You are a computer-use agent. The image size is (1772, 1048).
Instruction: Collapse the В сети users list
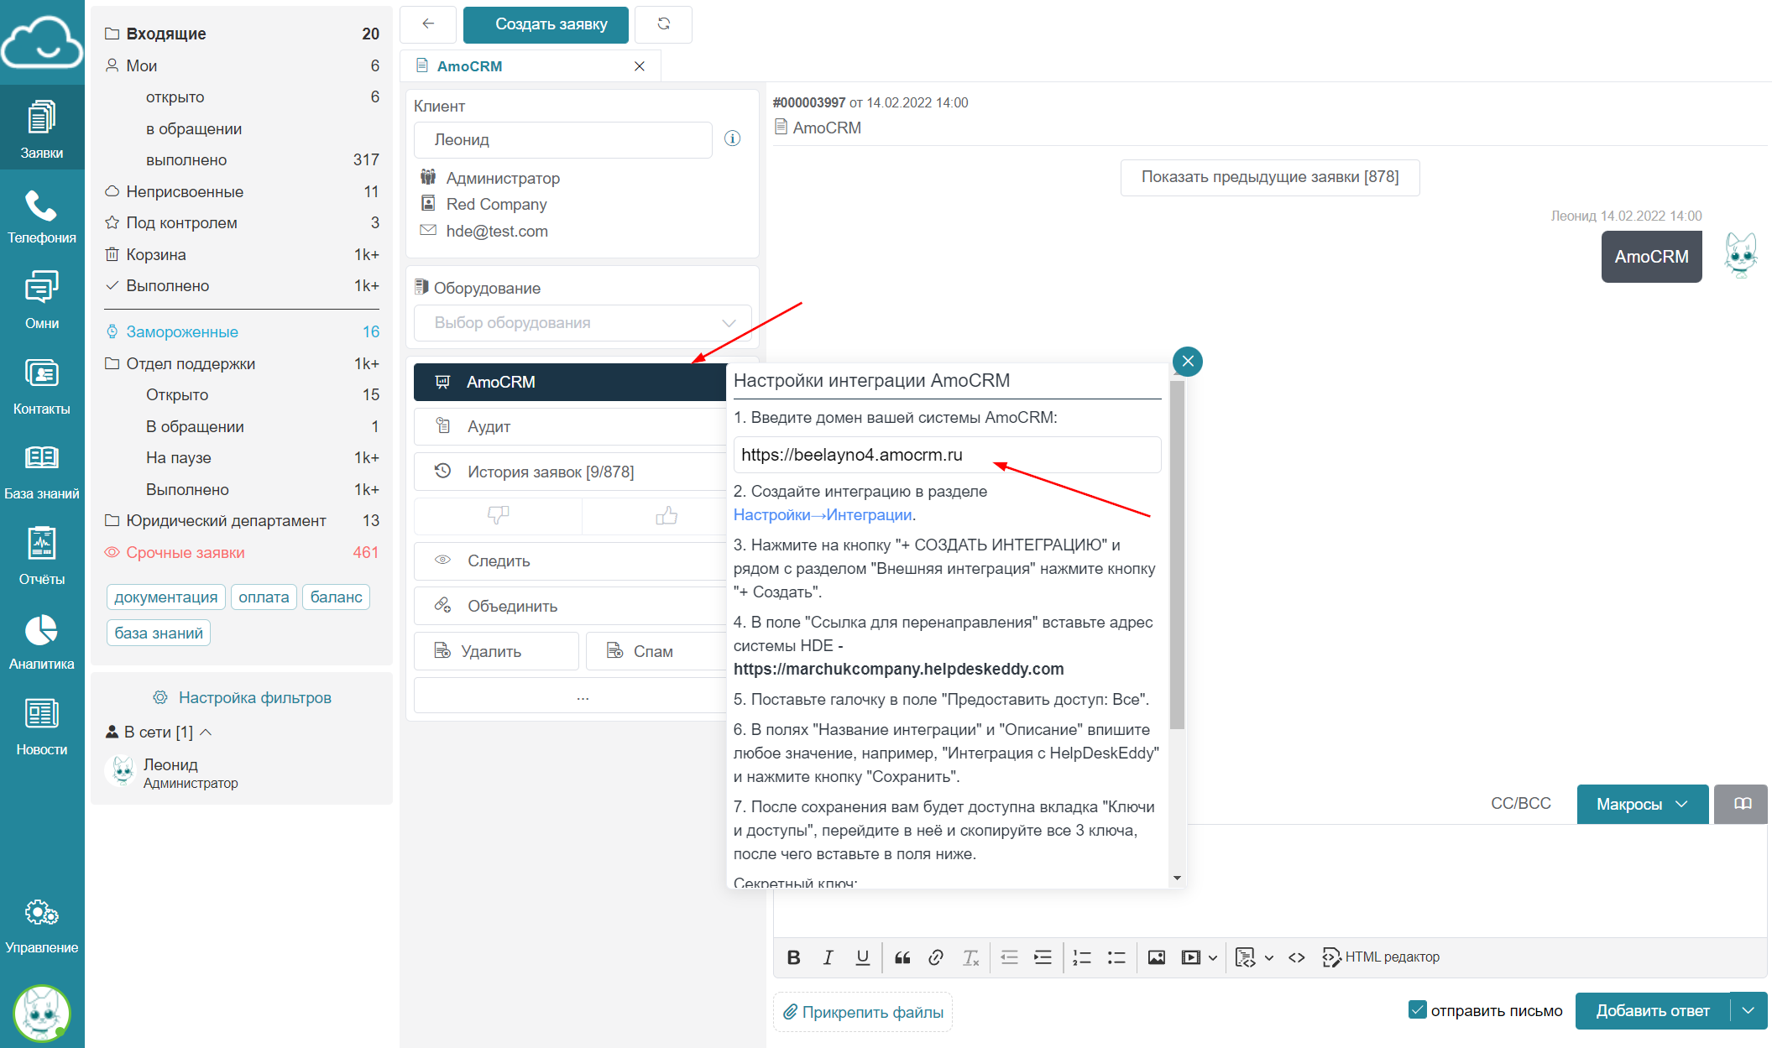click(x=206, y=733)
